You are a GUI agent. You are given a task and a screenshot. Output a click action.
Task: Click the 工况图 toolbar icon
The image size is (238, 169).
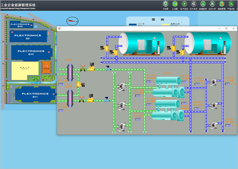175,4
